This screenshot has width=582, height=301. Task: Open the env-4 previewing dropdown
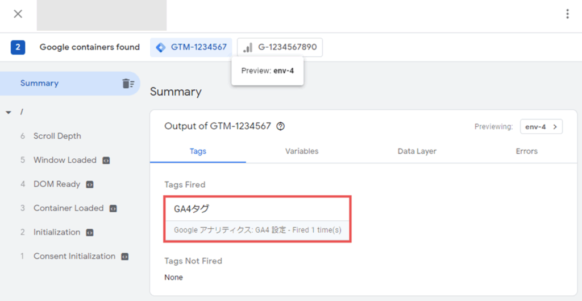(x=541, y=127)
